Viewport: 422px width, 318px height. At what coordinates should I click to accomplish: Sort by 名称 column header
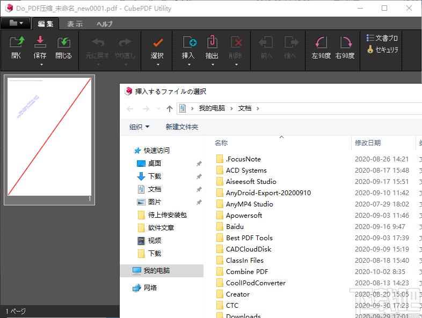[221, 143]
